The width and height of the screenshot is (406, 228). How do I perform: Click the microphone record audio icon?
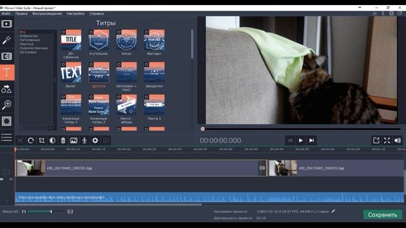click(x=84, y=141)
